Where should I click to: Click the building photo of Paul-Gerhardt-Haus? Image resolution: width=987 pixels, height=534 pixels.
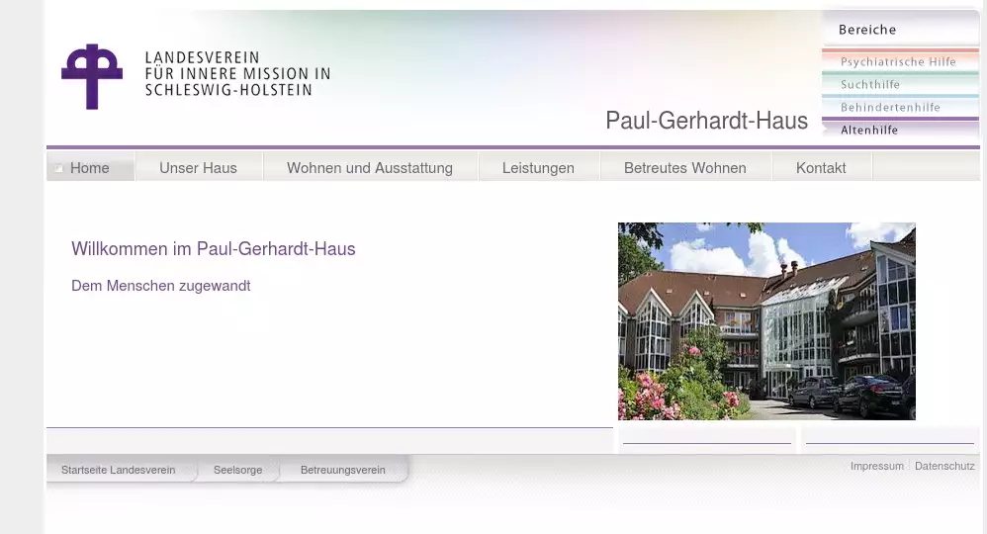point(766,321)
